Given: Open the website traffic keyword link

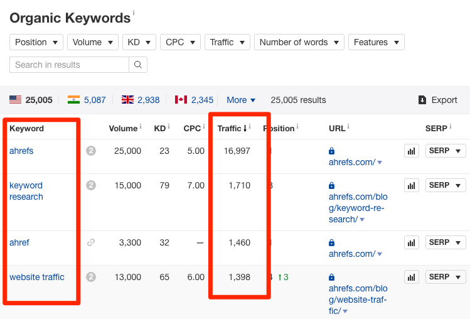Looking at the screenshot, I should point(37,277).
